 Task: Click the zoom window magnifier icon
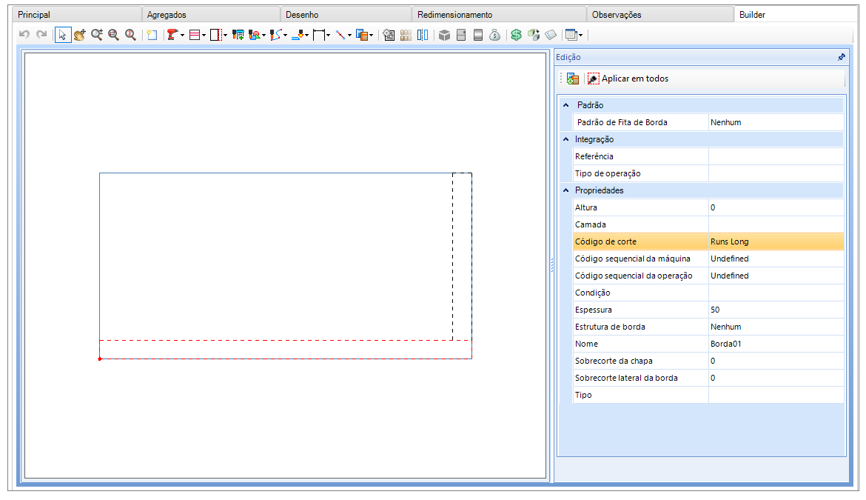tap(113, 35)
